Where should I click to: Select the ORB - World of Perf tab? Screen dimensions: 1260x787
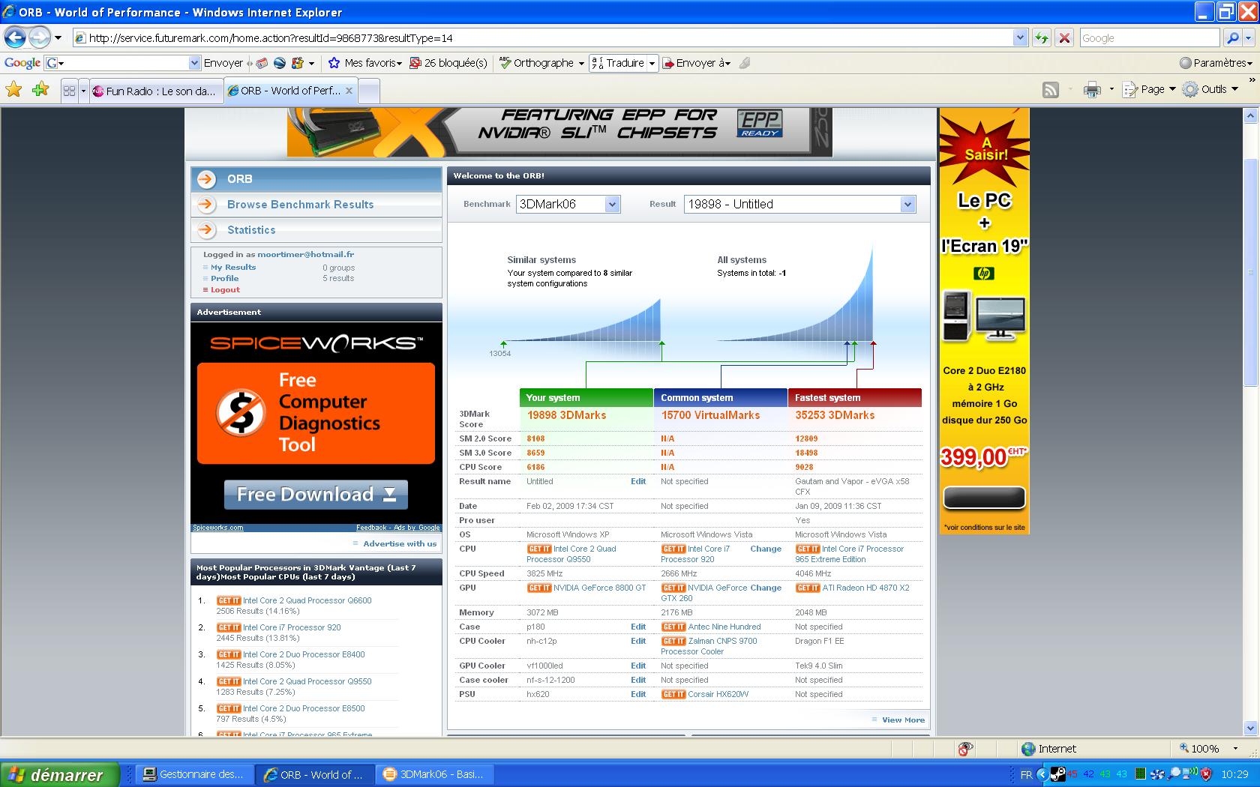(x=290, y=91)
